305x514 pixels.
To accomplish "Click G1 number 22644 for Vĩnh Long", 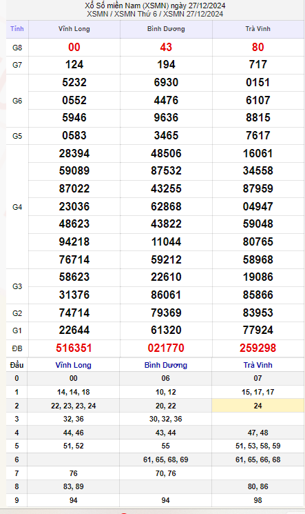I will (x=74, y=330).
